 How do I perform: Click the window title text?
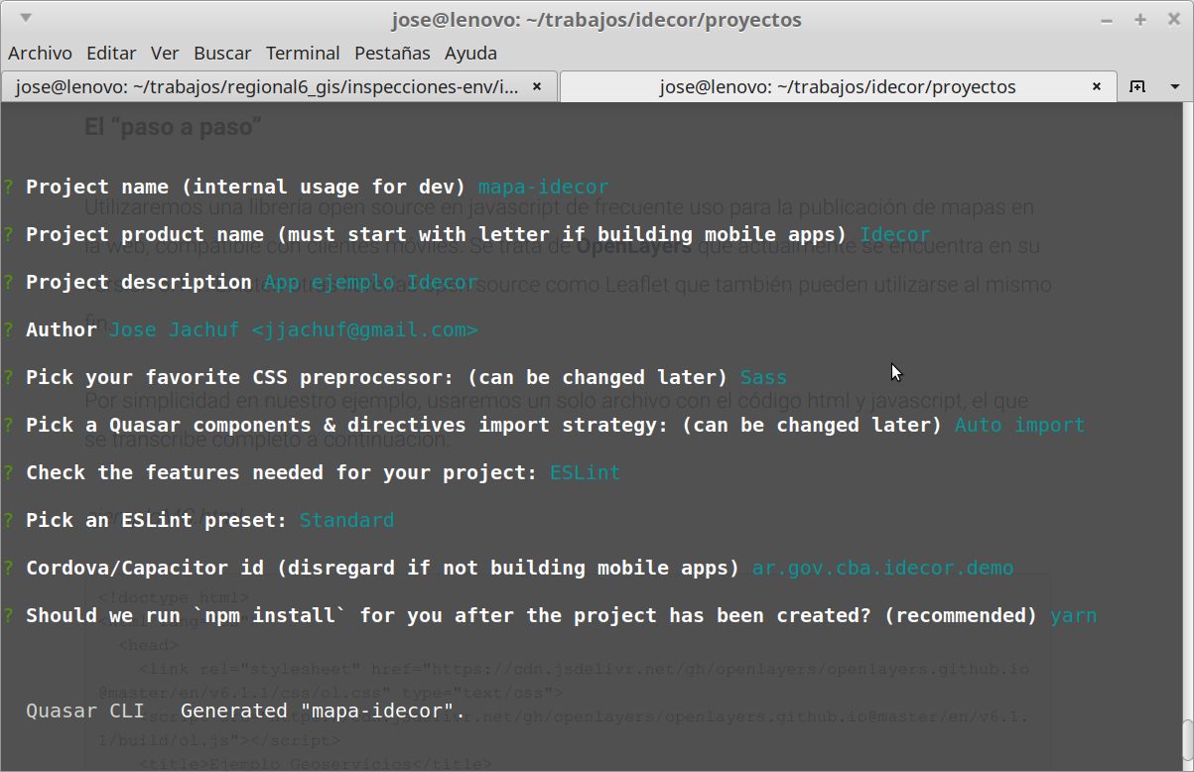[597, 20]
